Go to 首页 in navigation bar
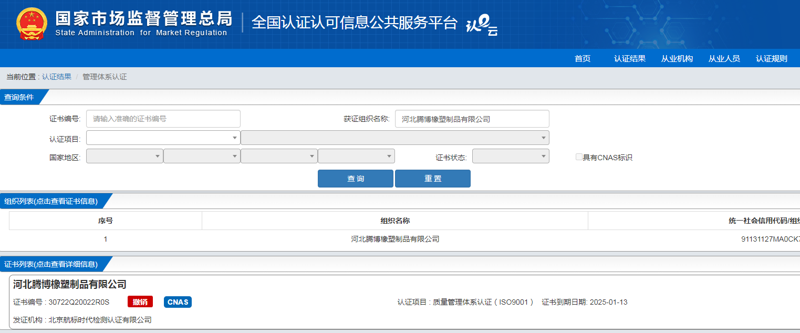The height and width of the screenshot is (333, 800). click(x=583, y=59)
